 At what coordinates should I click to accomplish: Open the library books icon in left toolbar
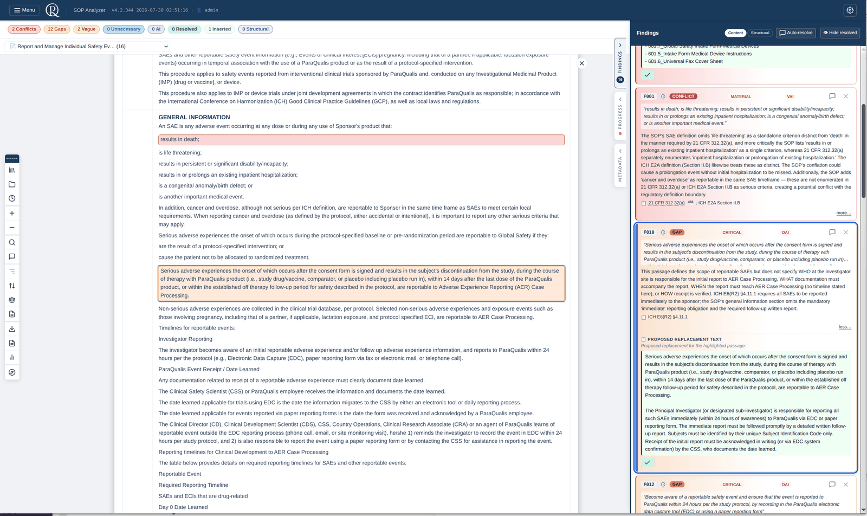coord(12,170)
